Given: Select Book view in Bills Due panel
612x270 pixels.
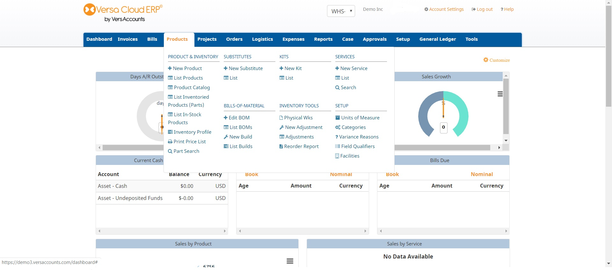Looking at the screenshot, I should tap(392, 174).
